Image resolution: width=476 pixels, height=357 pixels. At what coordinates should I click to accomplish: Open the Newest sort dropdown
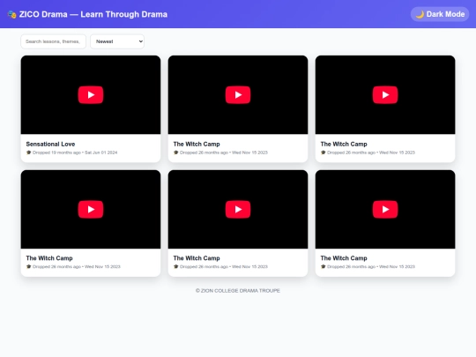[x=117, y=41]
